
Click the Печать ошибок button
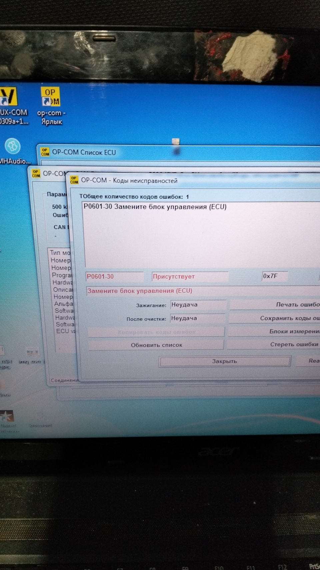[275, 304]
